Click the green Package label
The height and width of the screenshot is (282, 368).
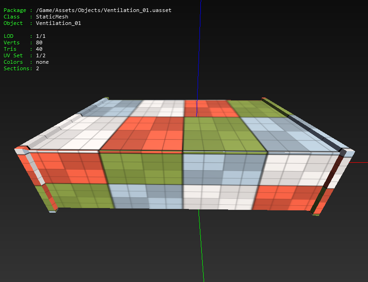(x=15, y=10)
